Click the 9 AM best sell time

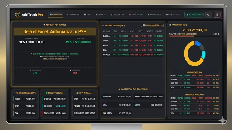[75, 73]
